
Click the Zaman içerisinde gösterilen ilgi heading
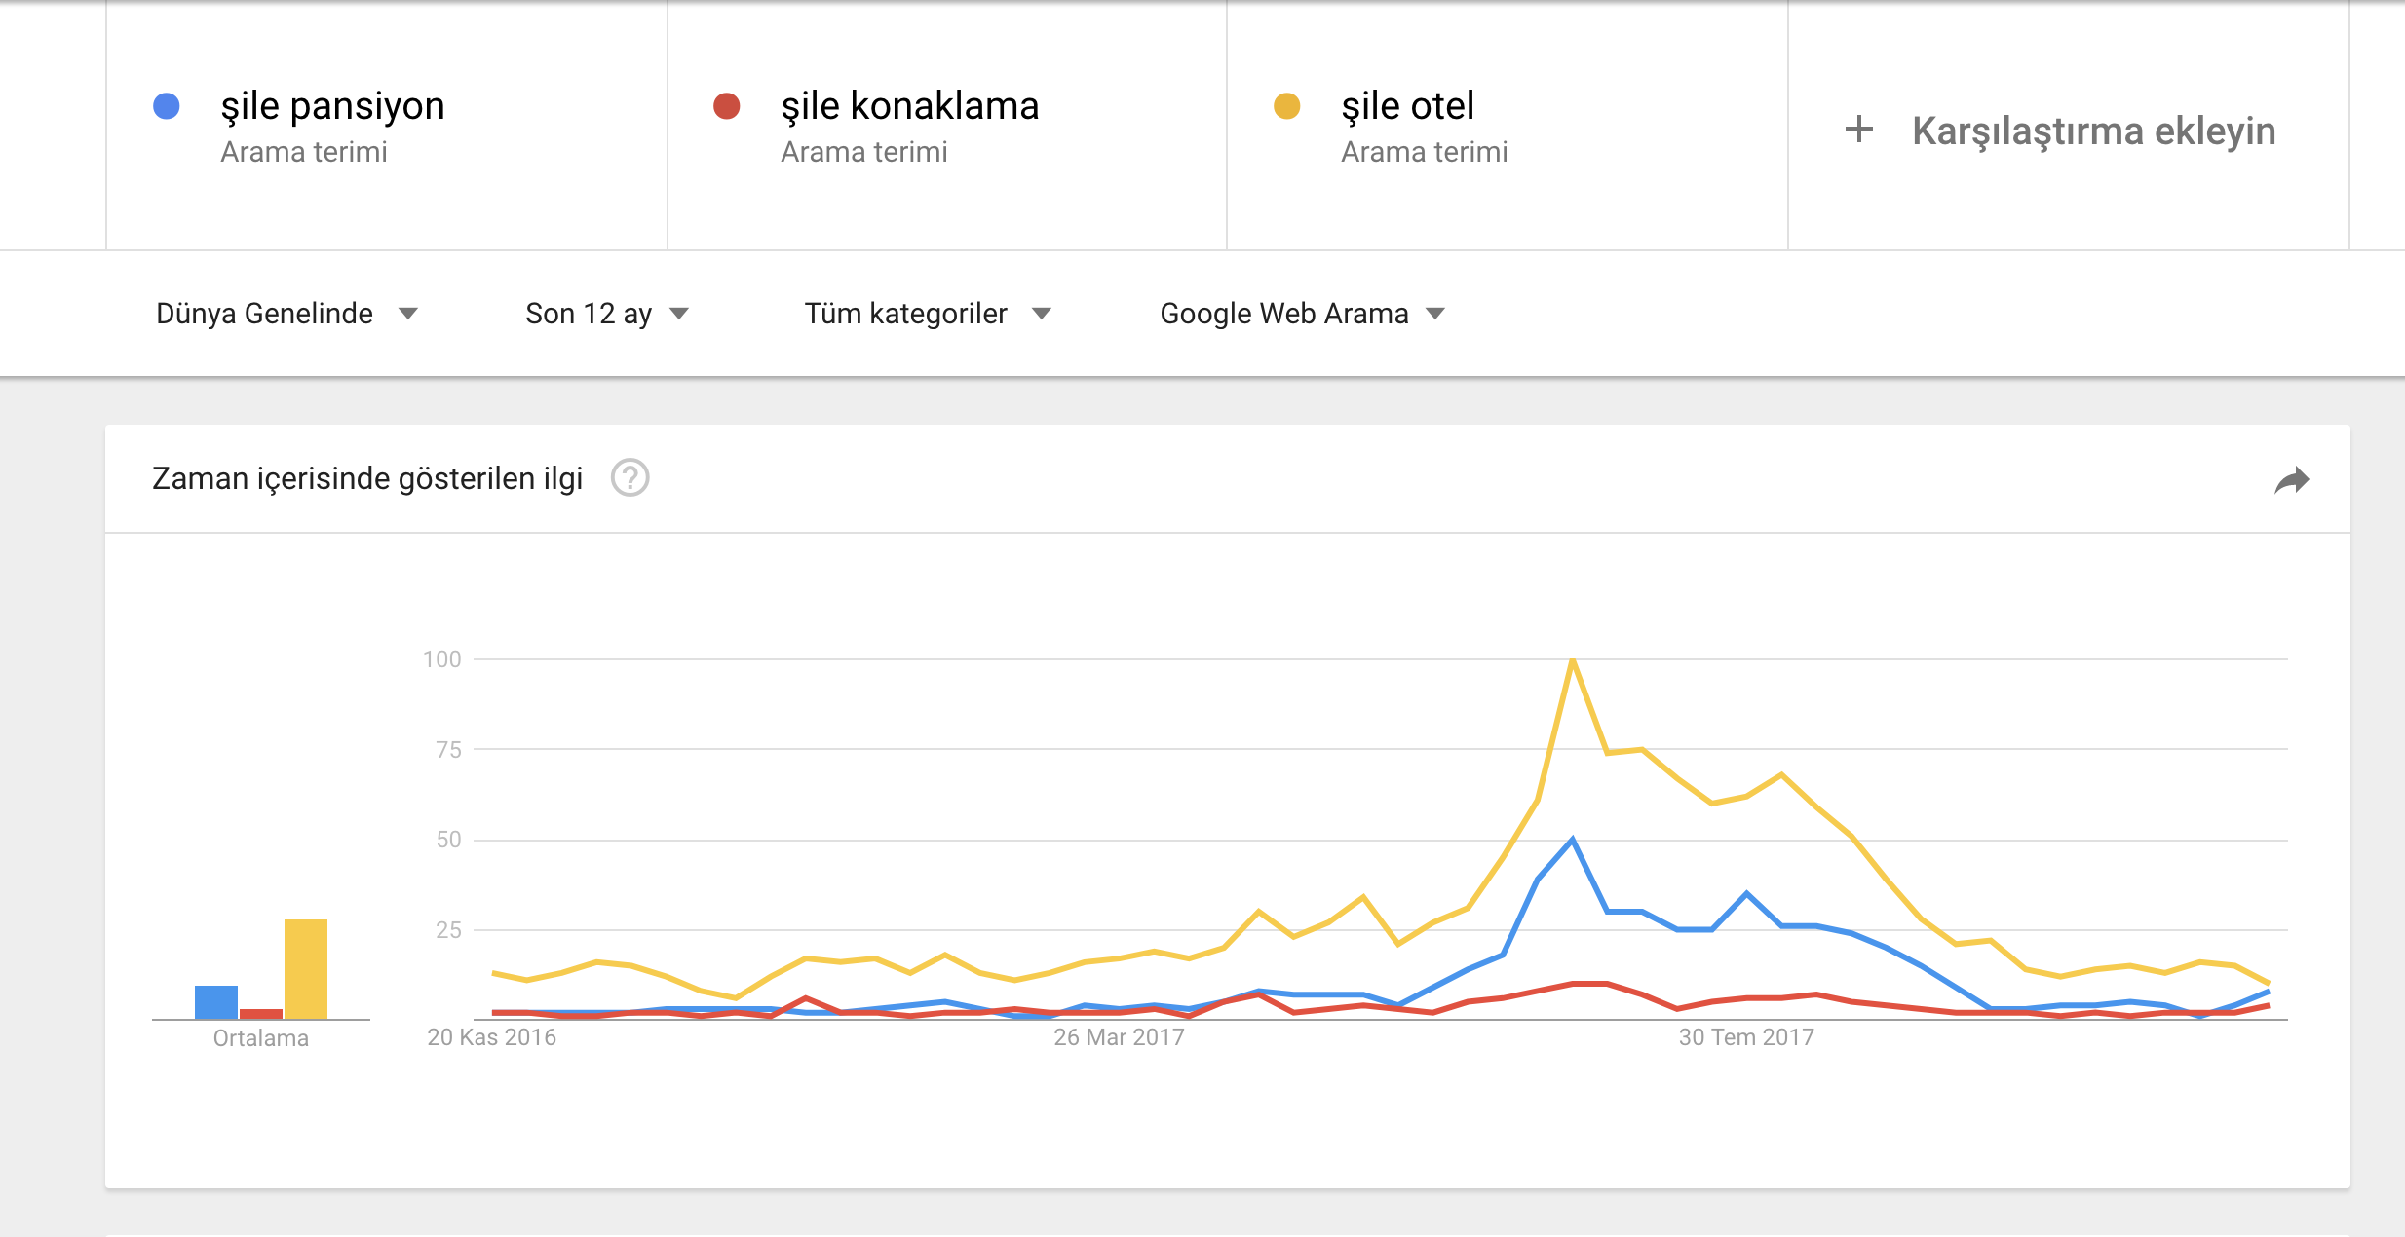coord(367,478)
